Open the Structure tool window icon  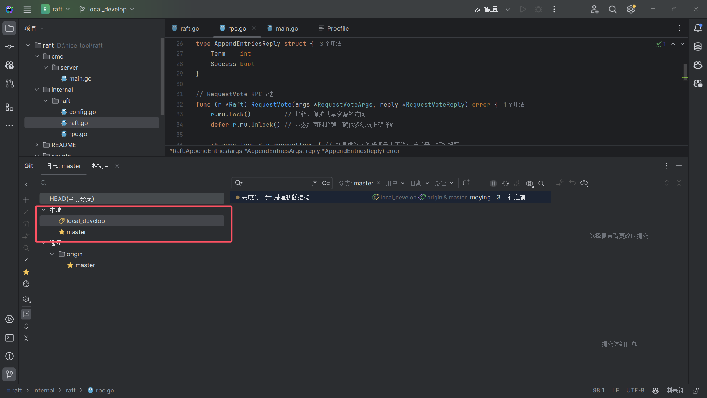pyautogui.click(x=10, y=107)
